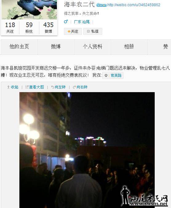This screenshot has width=171, height=208.
Task: Open the 查看大图 view-large-image icon
Action: point(27,87)
